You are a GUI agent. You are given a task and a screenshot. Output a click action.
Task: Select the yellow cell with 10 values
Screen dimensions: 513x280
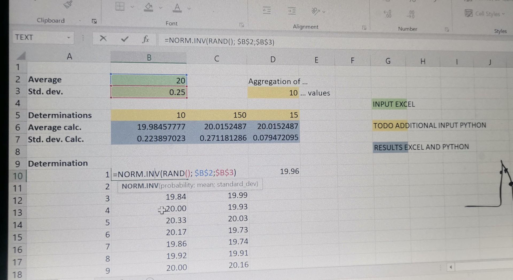click(x=273, y=93)
